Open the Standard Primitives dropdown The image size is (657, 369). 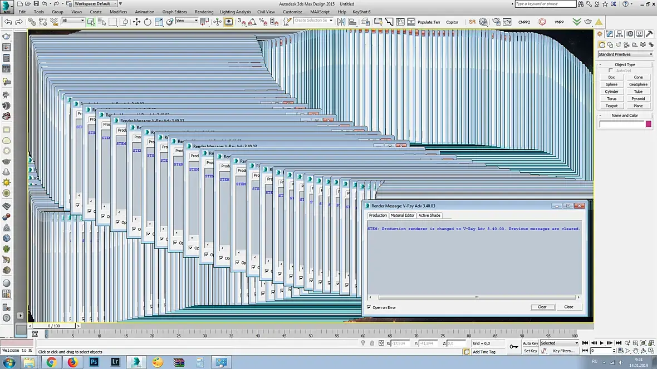pos(625,54)
